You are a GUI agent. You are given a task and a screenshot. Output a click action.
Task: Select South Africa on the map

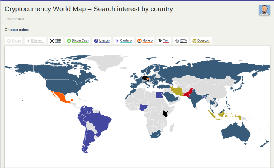155,135
